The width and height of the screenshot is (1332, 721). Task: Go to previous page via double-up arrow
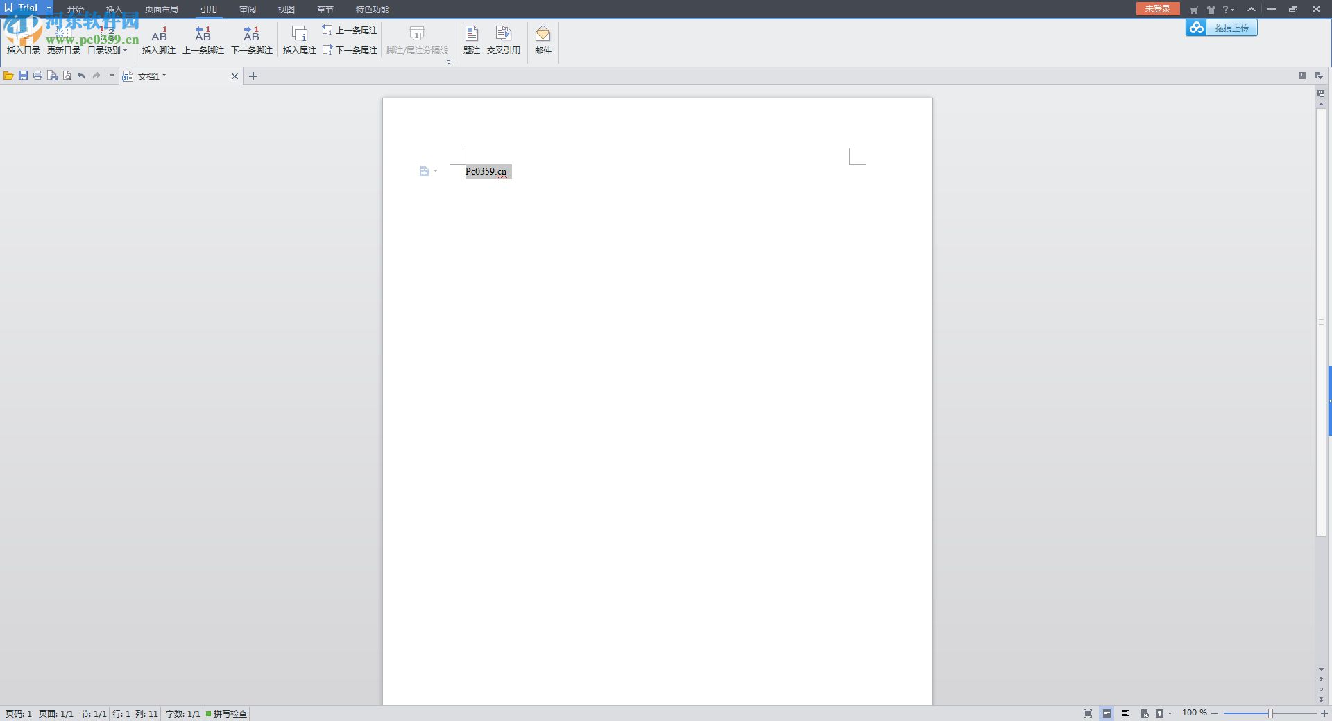click(x=1321, y=679)
